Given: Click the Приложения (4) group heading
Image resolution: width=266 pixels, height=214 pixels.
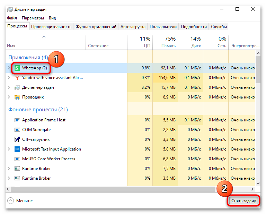Looking at the screenshot, I should point(28,58).
